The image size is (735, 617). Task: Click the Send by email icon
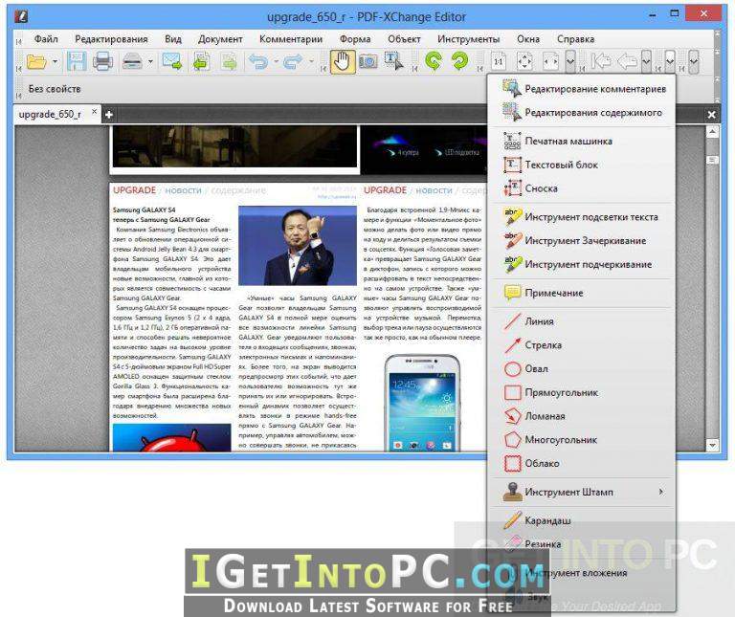coord(172,62)
